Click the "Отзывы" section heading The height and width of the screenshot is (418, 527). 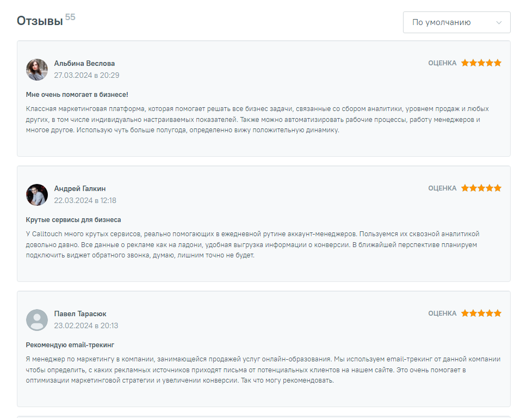[39, 21]
